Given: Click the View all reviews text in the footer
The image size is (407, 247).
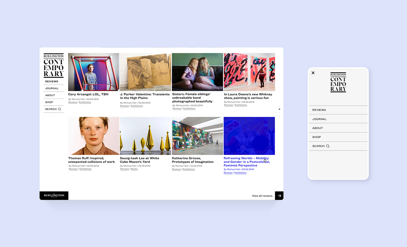Looking at the screenshot, I should pyautogui.click(x=262, y=196).
